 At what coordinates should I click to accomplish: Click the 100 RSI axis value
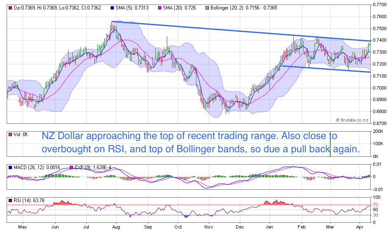[x=376, y=197]
